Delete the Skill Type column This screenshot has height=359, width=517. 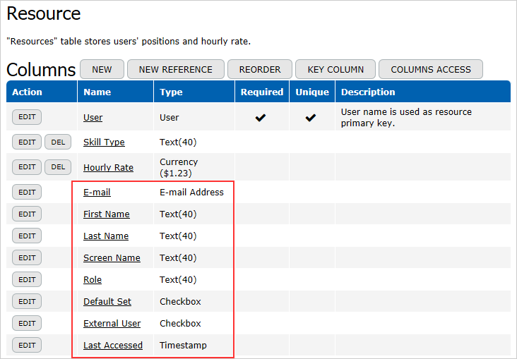click(58, 142)
